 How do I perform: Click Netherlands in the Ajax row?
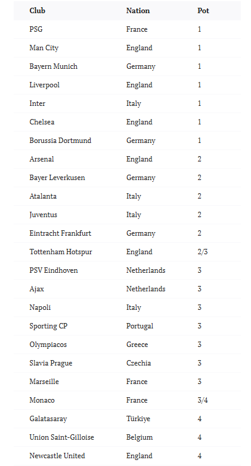[x=146, y=289]
